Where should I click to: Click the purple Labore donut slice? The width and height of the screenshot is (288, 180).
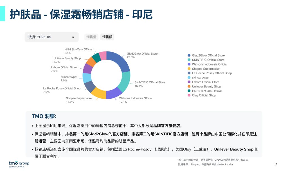click(x=87, y=69)
